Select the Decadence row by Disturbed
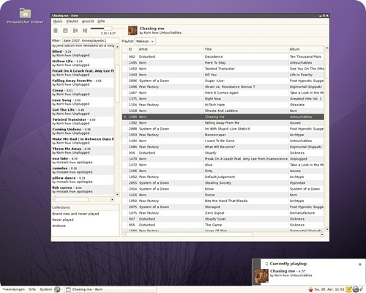 (223, 56)
